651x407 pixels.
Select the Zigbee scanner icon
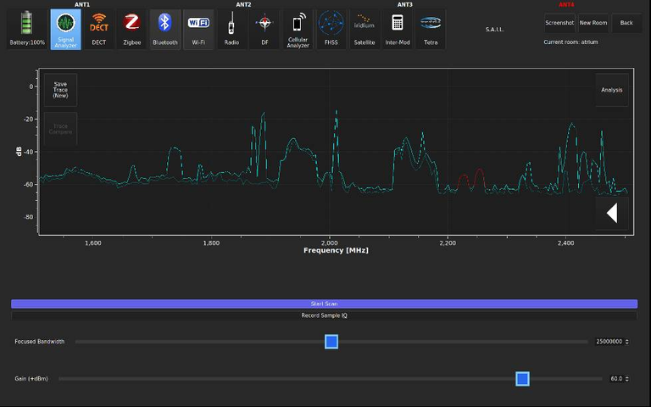[x=131, y=28]
